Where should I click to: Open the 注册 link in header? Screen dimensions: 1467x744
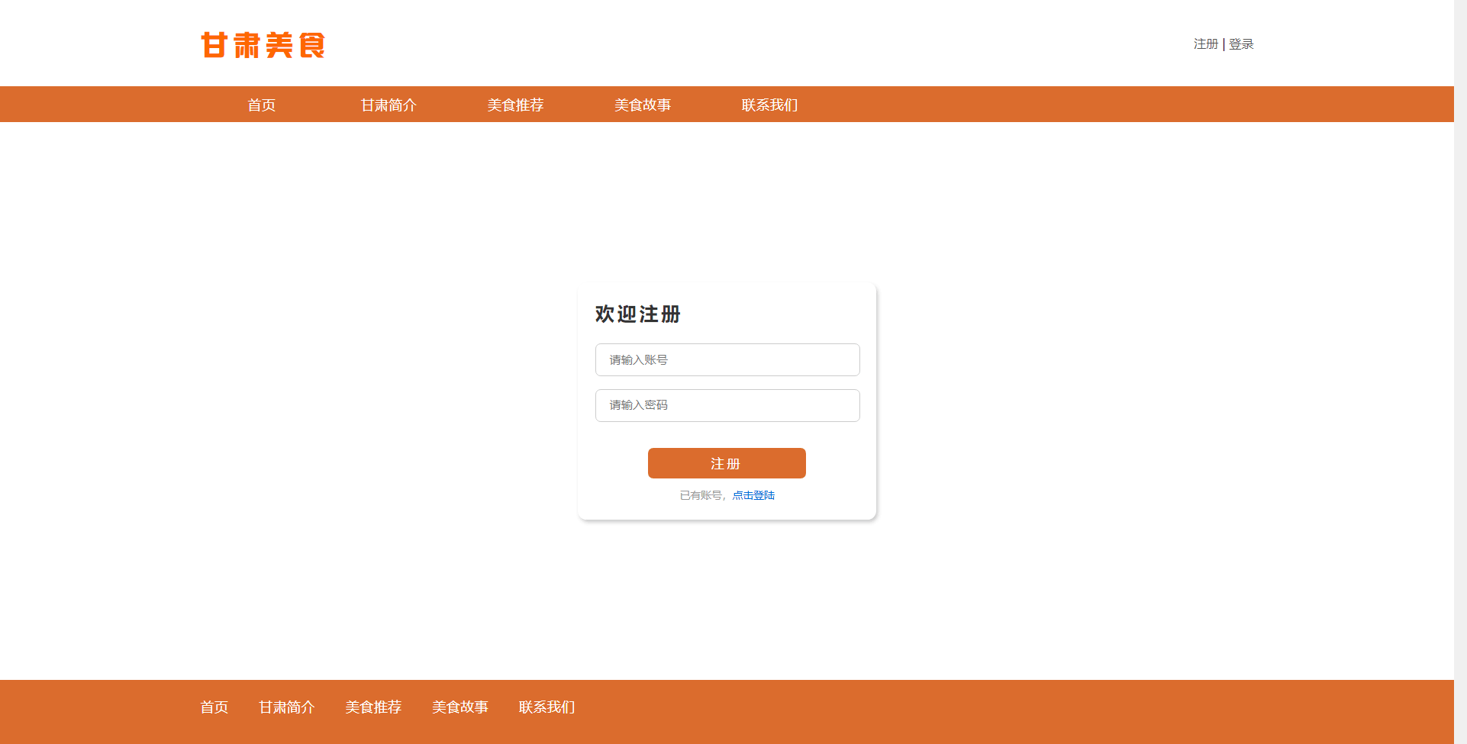pyautogui.click(x=1205, y=44)
